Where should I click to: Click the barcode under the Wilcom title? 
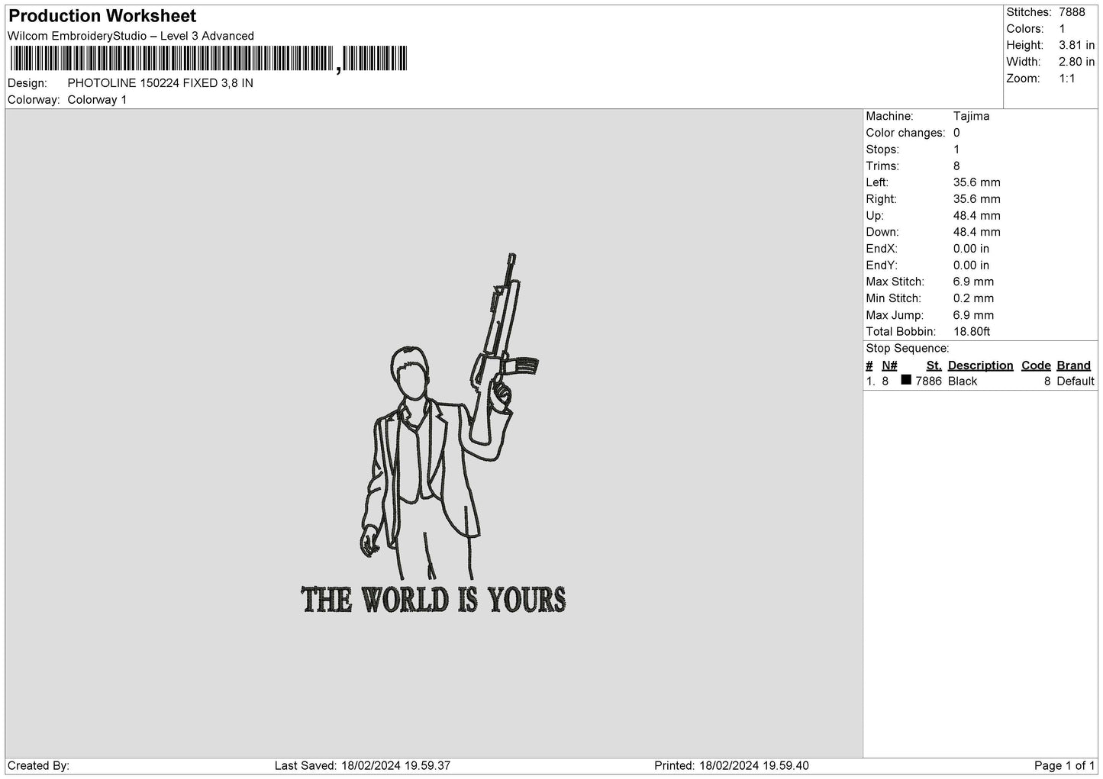coord(208,60)
